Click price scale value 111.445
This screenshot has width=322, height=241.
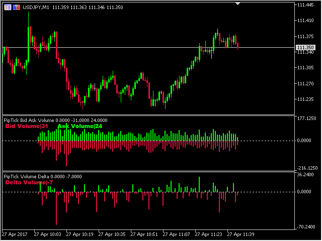click(305, 5)
